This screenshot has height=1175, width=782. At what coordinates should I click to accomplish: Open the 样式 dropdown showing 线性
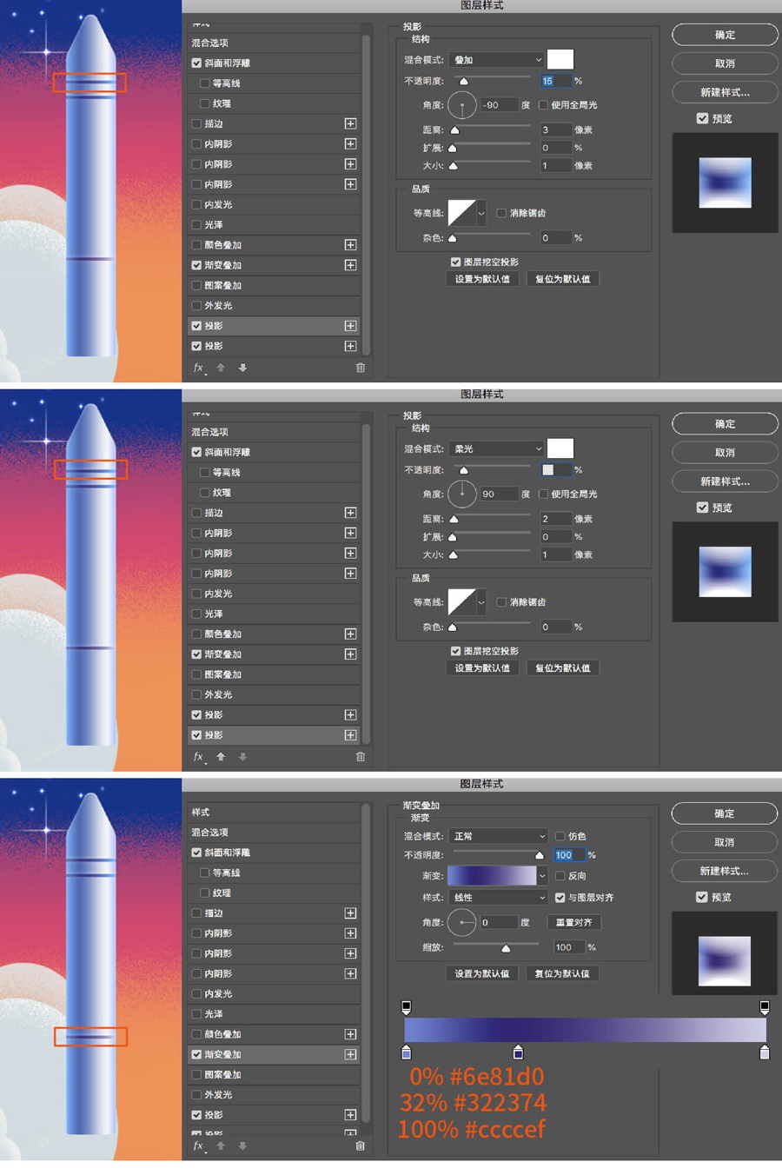500,898
